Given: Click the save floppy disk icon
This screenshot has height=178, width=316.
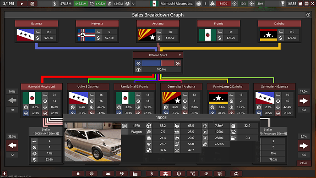Looking at the screenshot, I should point(300,4).
